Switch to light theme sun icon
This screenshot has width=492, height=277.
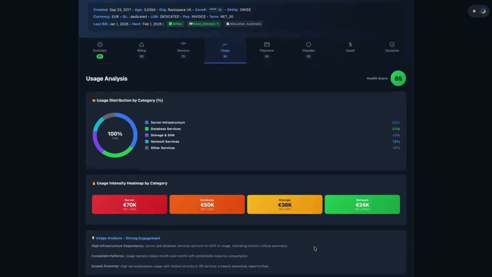(474, 11)
